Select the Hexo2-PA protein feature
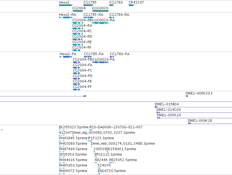The image size is (232, 175). [x=66, y=57]
